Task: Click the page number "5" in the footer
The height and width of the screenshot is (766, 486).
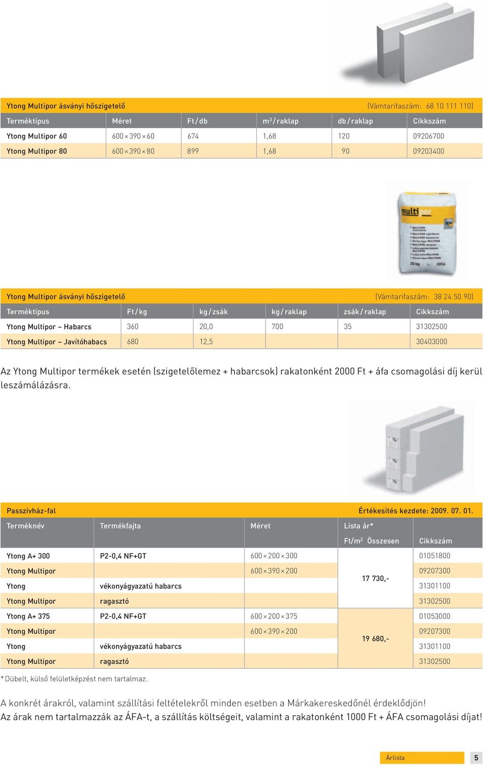Action: [x=476, y=758]
